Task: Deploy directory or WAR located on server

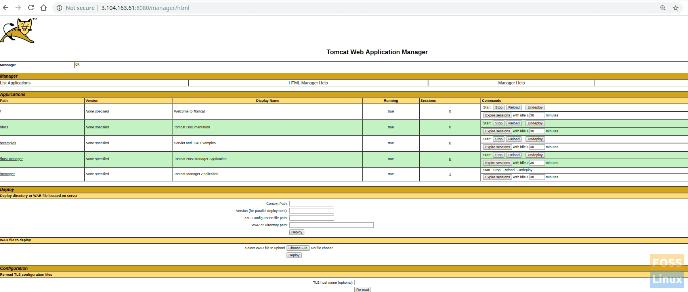Action: coord(297,232)
